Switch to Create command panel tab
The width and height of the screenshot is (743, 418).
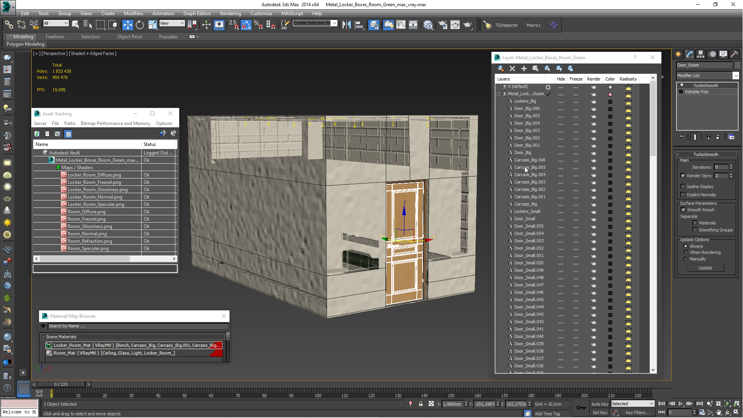click(678, 54)
